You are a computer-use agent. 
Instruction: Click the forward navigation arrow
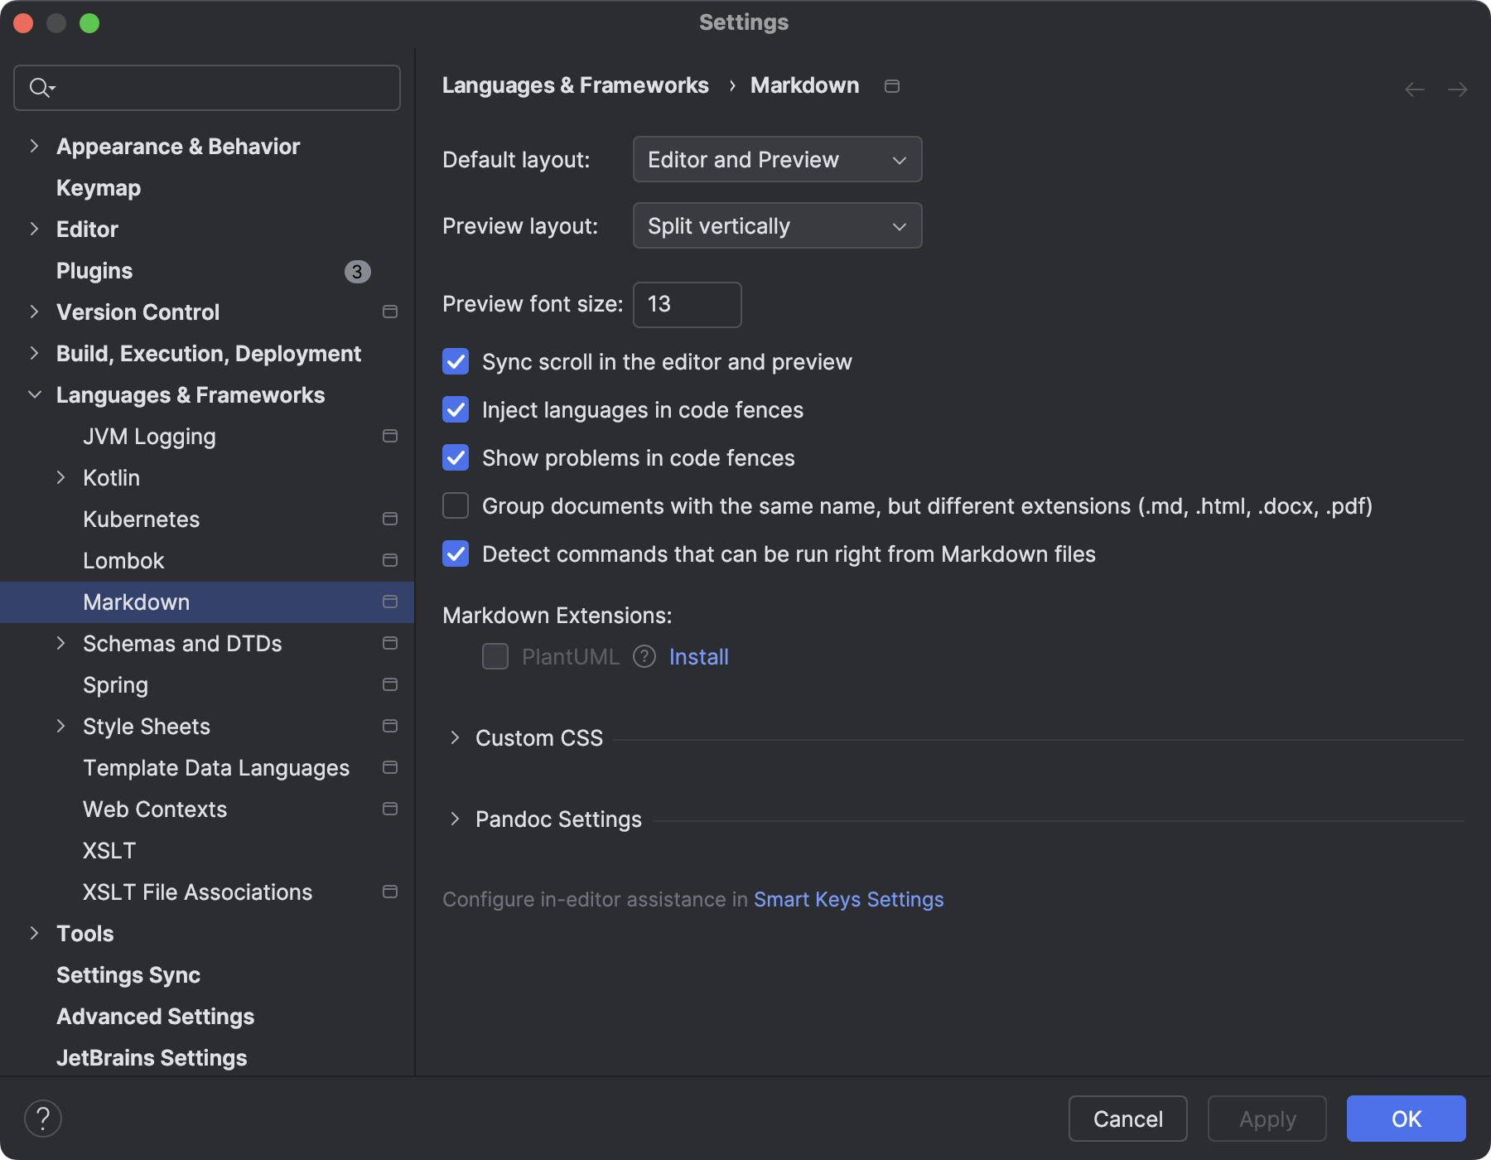click(x=1459, y=89)
